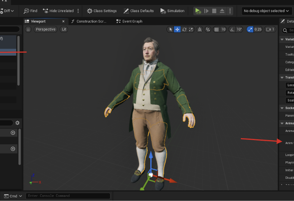The image size is (294, 201).
Task: Click the Stop playback button
Action: pos(214,11)
